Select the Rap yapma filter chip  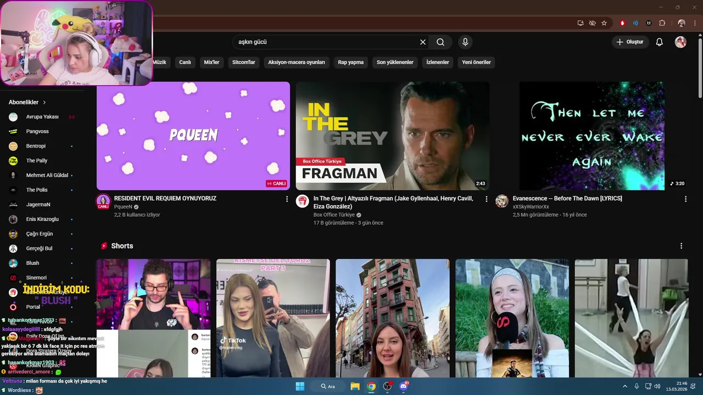pyautogui.click(x=351, y=62)
